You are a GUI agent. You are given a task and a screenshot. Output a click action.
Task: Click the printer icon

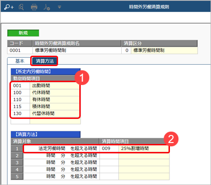[x=34, y=7]
